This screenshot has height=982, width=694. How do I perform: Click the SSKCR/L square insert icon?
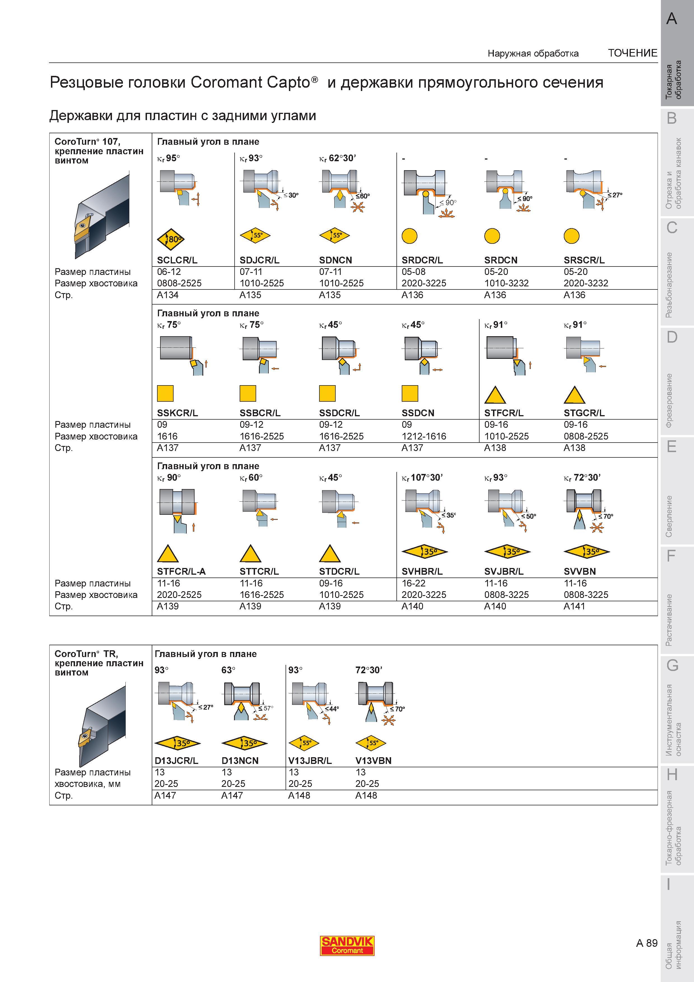[x=165, y=393]
